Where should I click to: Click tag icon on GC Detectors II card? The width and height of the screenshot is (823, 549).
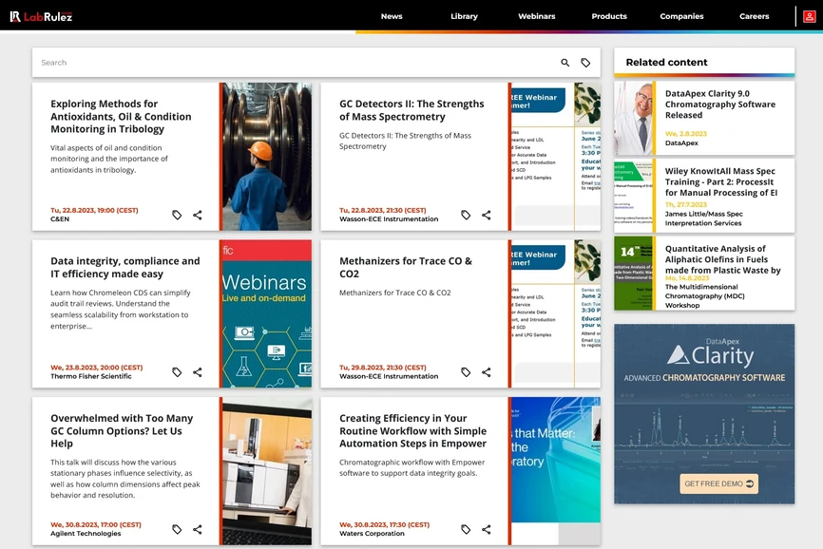[466, 215]
